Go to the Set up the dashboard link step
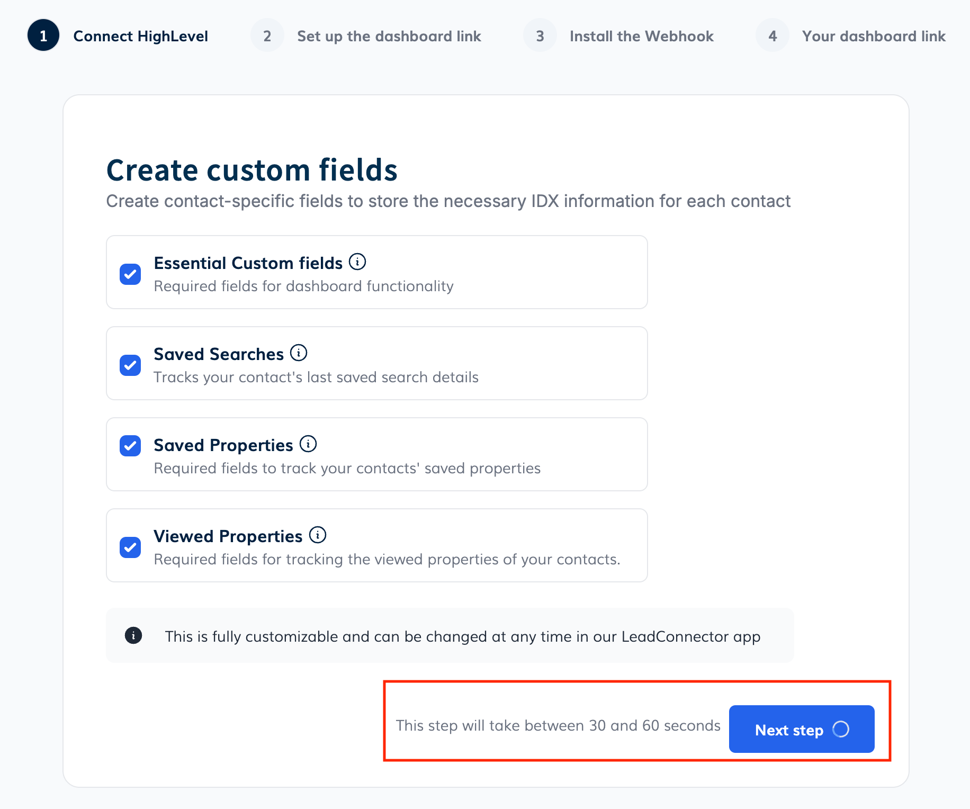 tap(389, 36)
